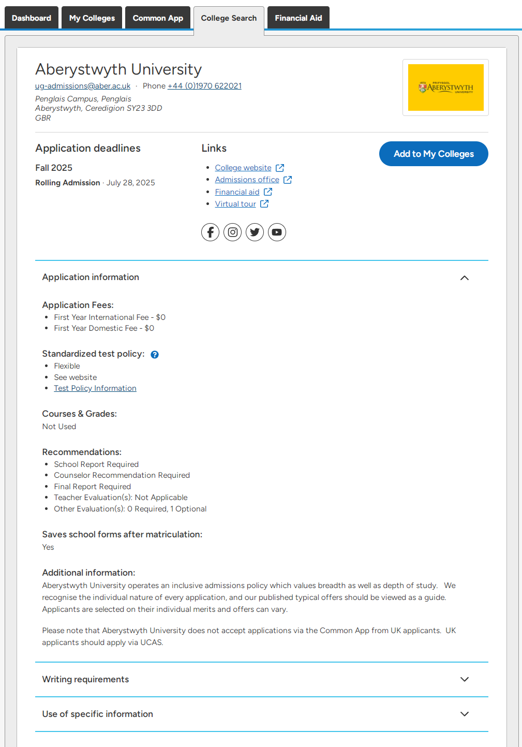Open the Instagram social icon
The width and height of the screenshot is (522, 747).
pyautogui.click(x=233, y=232)
